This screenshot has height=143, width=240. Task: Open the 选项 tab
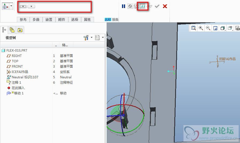[74, 20]
